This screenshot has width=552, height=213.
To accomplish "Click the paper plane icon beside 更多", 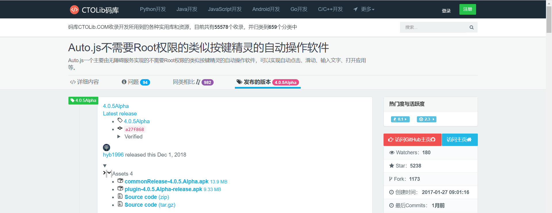I will tap(356, 9).
